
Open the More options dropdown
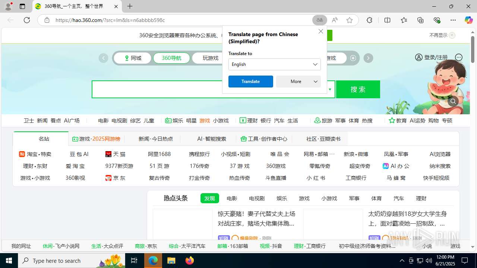[298, 82]
